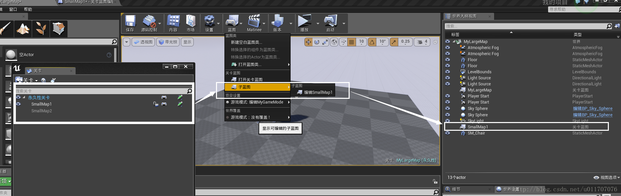The height and width of the screenshot is (196, 621).
Task: Open 游戏模式: 编辑MyGameMode submenu
Action: pos(258,102)
